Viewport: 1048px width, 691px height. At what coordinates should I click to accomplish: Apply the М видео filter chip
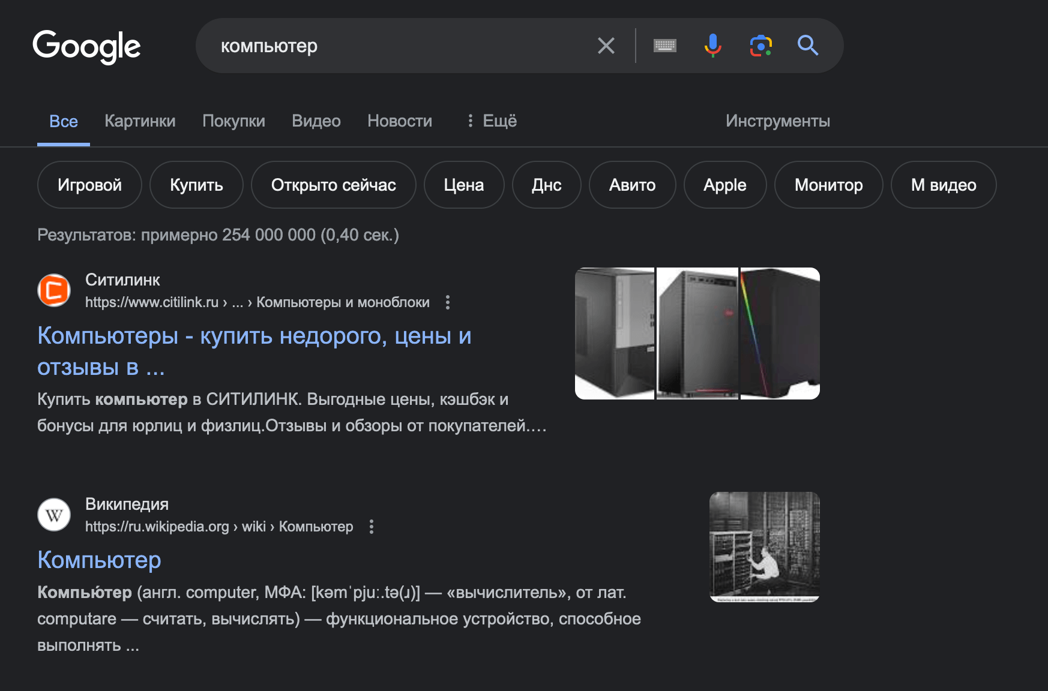coord(944,185)
